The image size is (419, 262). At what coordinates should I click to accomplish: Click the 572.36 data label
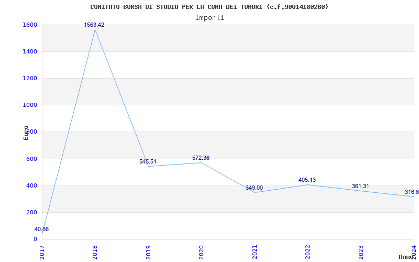coord(201,158)
